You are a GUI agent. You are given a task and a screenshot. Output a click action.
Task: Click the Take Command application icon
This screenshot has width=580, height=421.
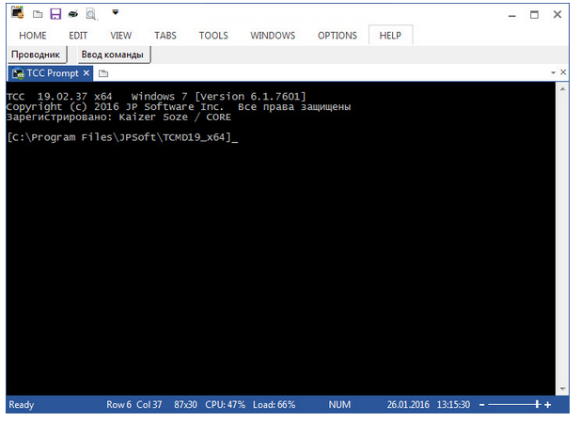(x=17, y=13)
